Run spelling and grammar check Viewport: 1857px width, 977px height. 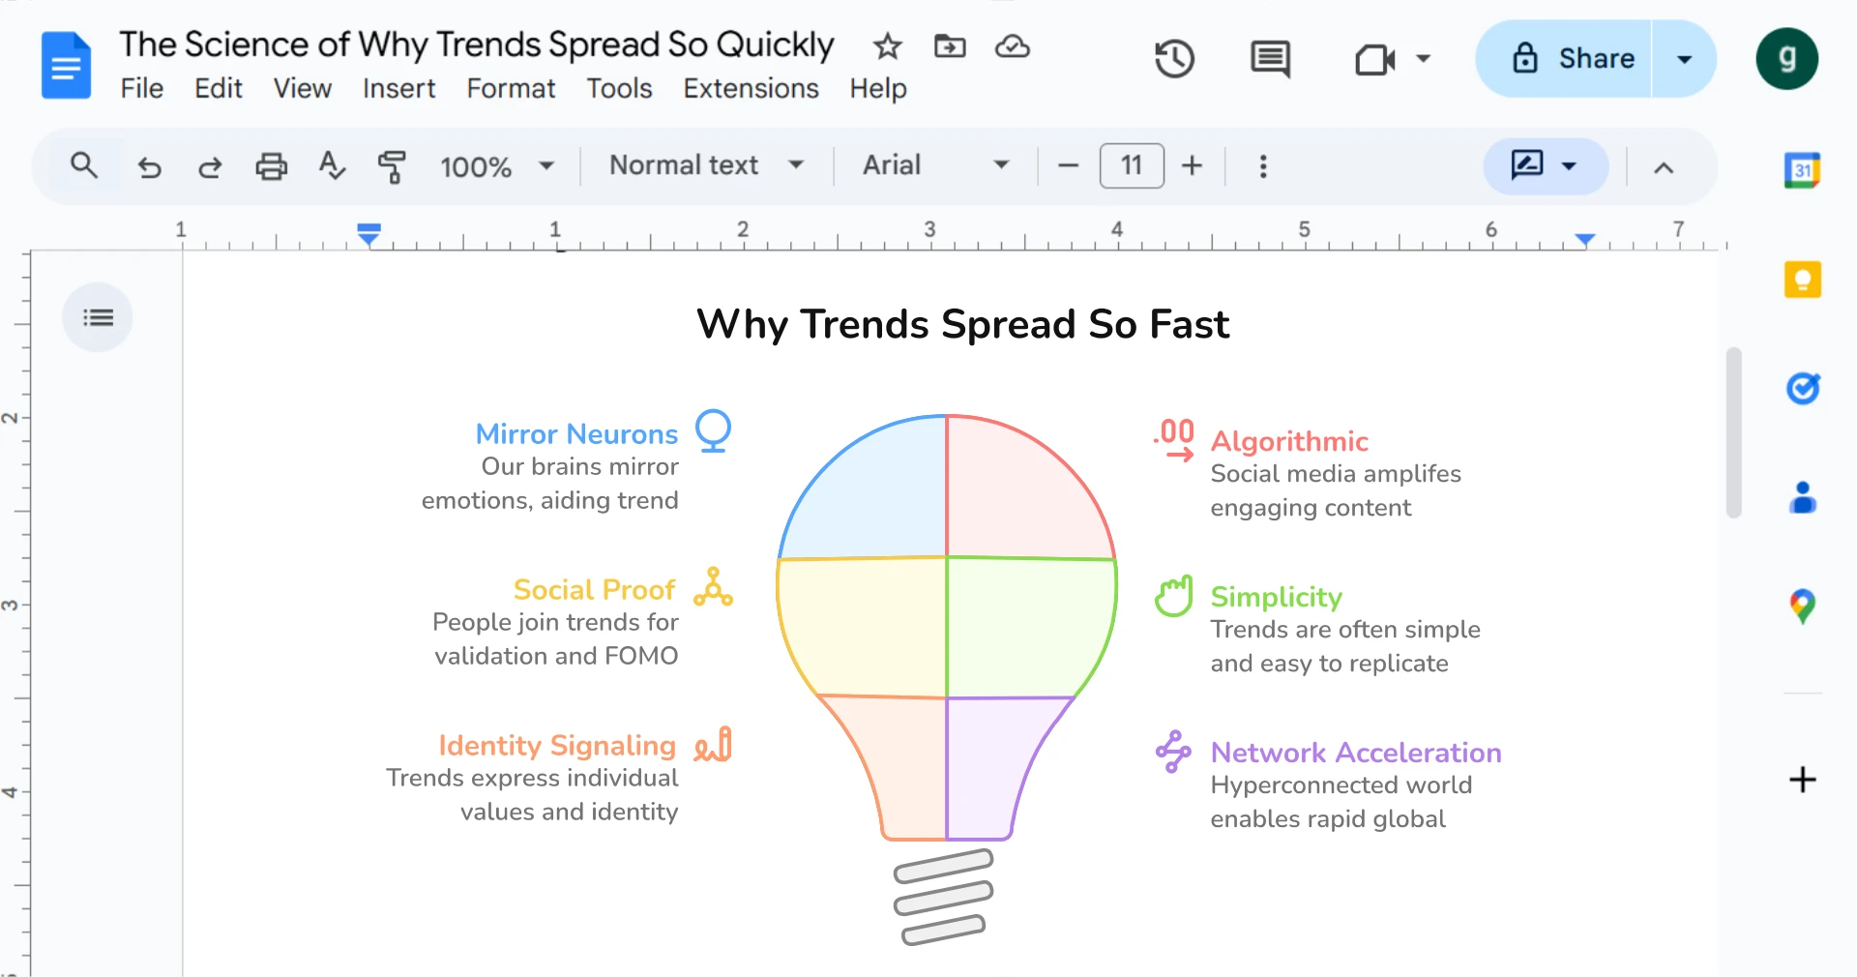pos(332,166)
